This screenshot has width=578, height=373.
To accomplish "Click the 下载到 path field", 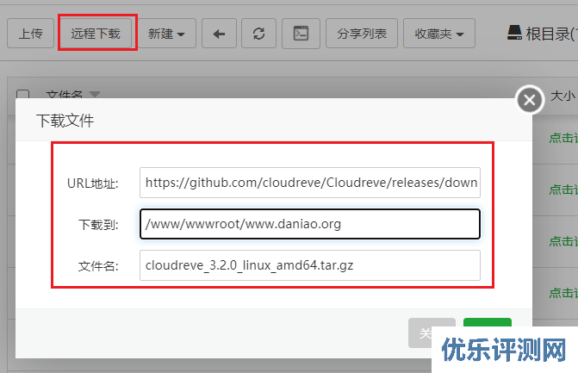I will coord(310,224).
